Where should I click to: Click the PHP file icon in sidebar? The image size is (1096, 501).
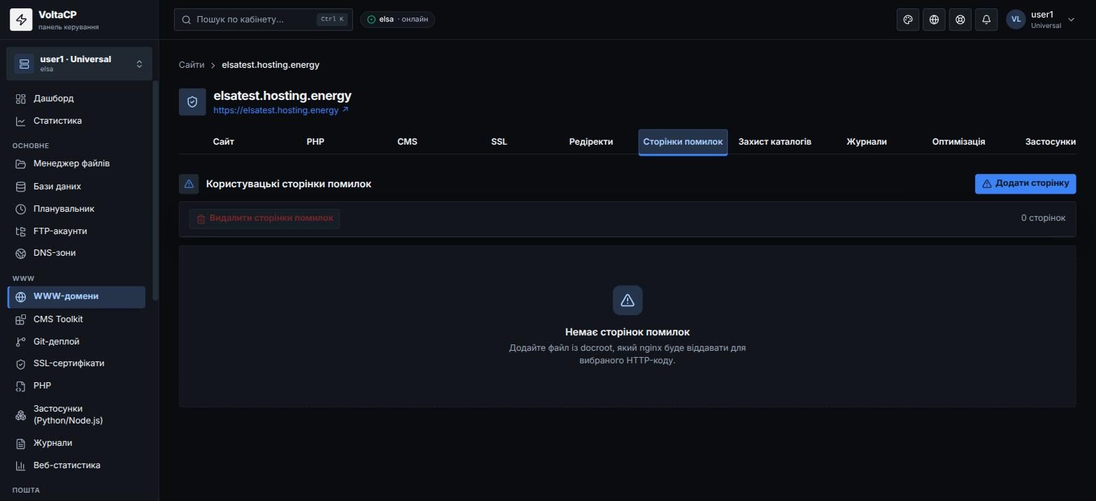click(21, 386)
